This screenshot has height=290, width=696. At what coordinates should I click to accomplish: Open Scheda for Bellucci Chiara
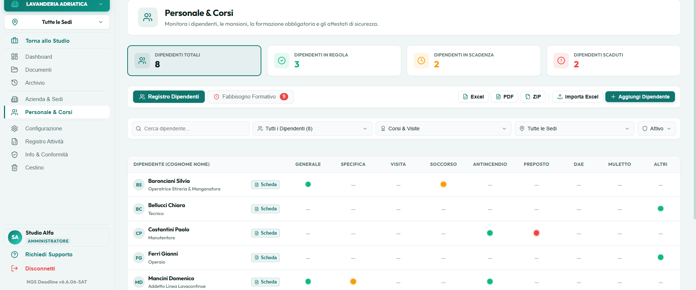tap(265, 209)
